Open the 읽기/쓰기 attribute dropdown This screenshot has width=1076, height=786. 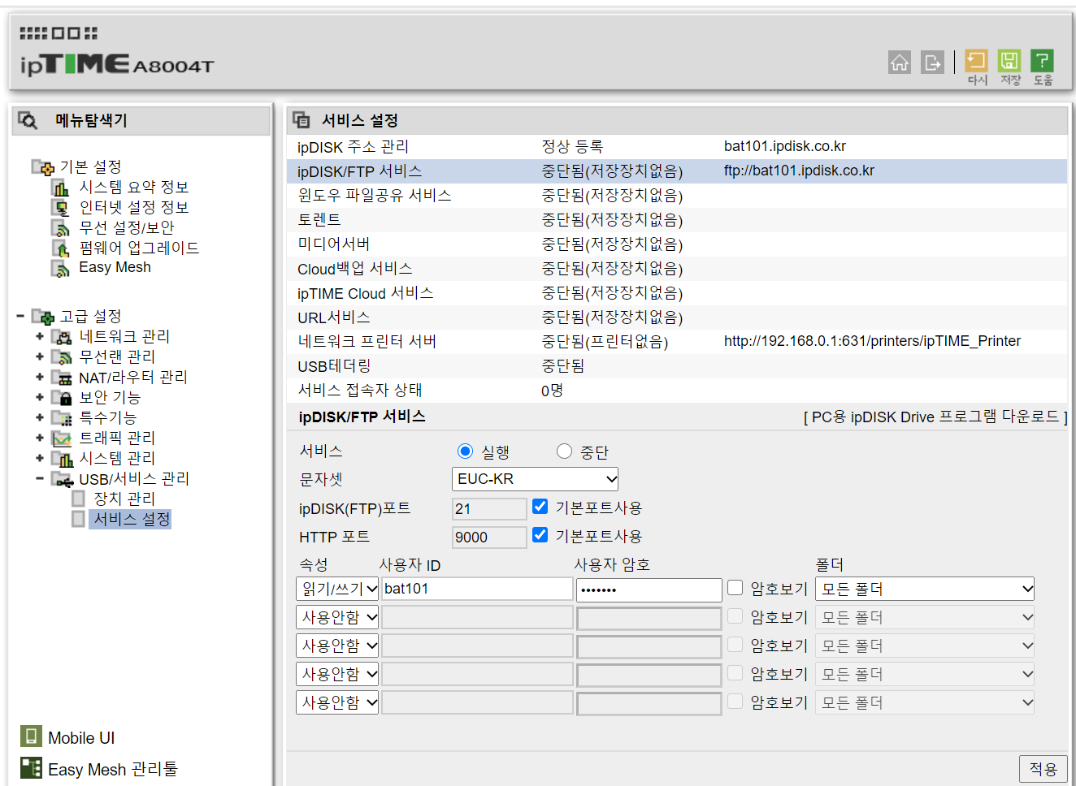click(337, 589)
